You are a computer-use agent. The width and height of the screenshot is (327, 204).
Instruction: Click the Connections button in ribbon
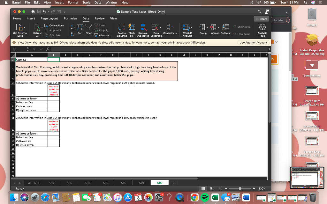(54, 25)
